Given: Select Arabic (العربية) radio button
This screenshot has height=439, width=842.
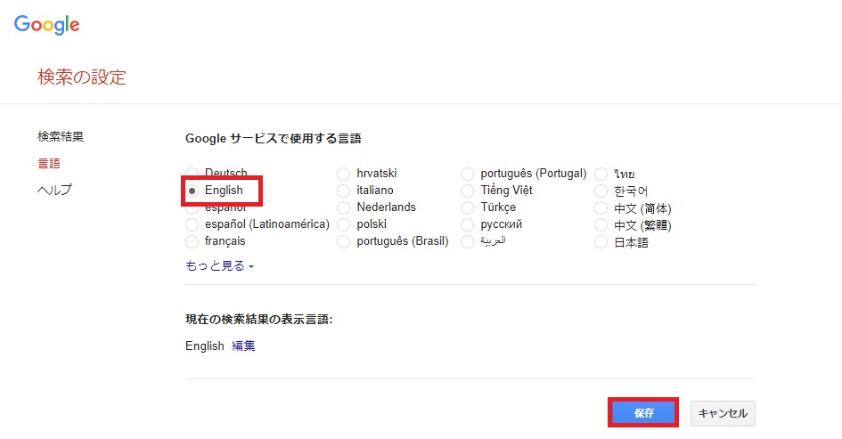Looking at the screenshot, I should pos(468,241).
